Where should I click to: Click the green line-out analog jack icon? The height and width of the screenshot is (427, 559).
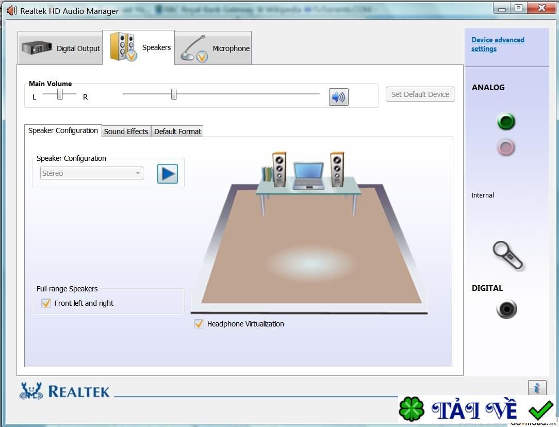click(505, 122)
